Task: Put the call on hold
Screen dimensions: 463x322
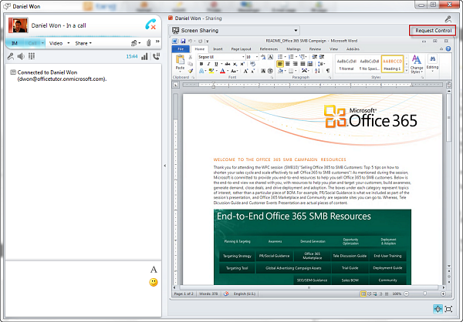Action: click(156, 56)
